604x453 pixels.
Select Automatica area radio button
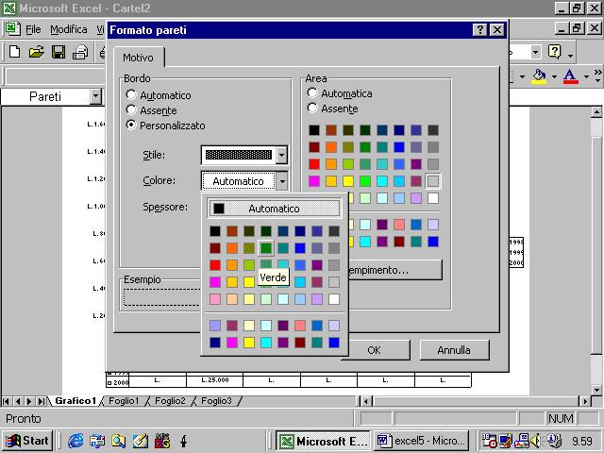(x=312, y=92)
